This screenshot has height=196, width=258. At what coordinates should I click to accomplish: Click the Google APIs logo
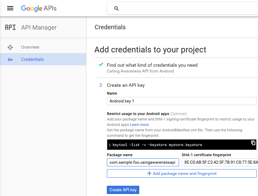click(39, 8)
